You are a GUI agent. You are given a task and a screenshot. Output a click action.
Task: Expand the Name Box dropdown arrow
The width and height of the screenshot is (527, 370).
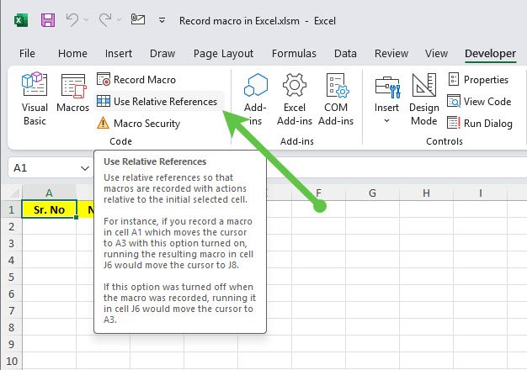pos(85,168)
